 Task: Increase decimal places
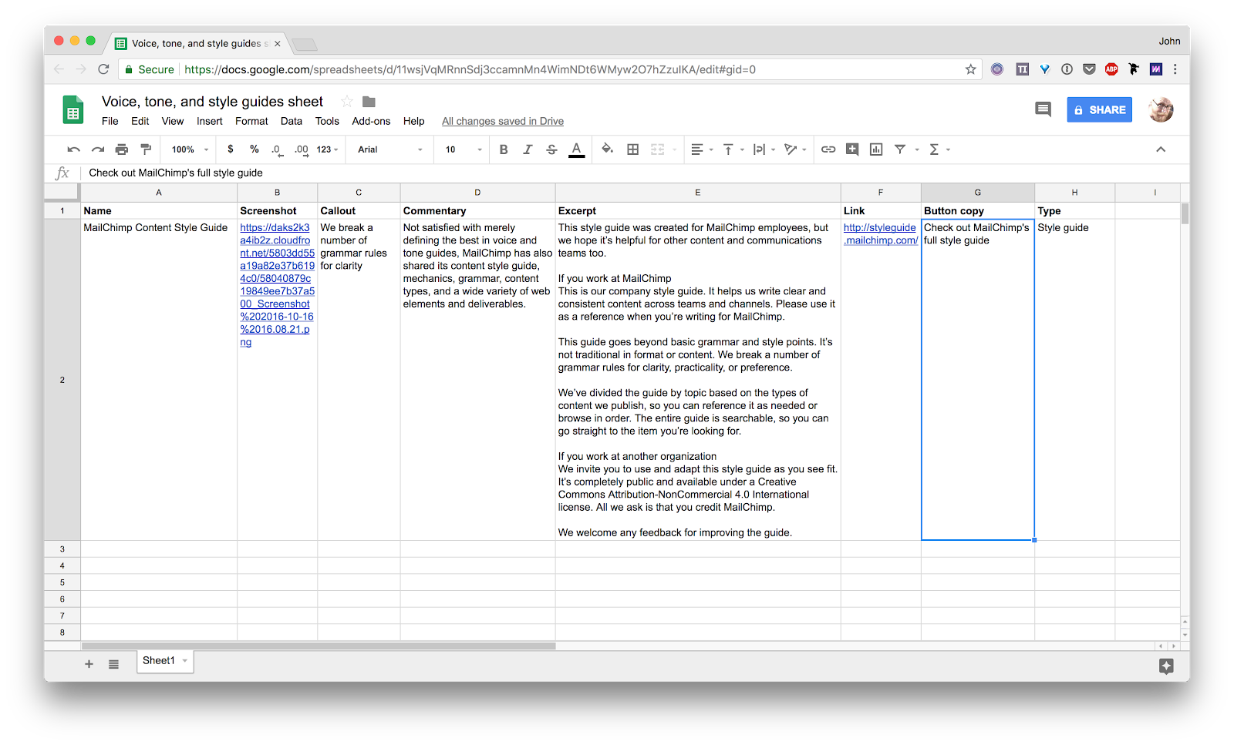pyautogui.click(x=302, y=149)
